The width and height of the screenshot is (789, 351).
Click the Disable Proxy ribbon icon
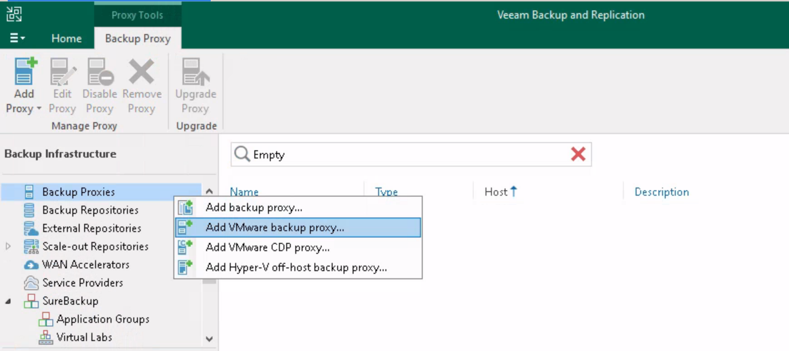coord(100,72)
